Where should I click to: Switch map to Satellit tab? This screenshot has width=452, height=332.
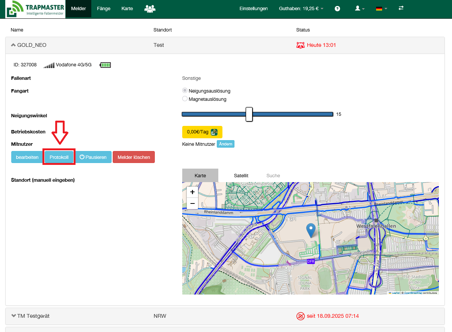tap(241, 175)
